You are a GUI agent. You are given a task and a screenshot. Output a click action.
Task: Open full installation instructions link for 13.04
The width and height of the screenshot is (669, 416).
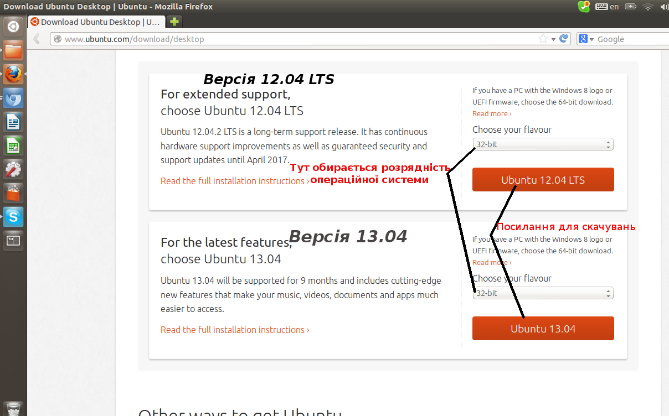tap(235, 330)
